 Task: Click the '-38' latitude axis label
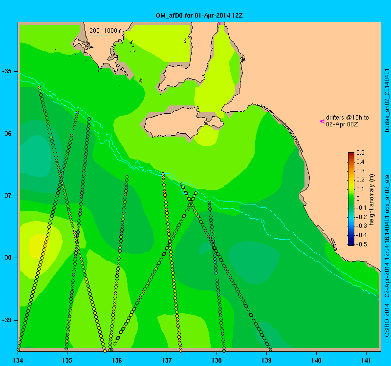7,258
